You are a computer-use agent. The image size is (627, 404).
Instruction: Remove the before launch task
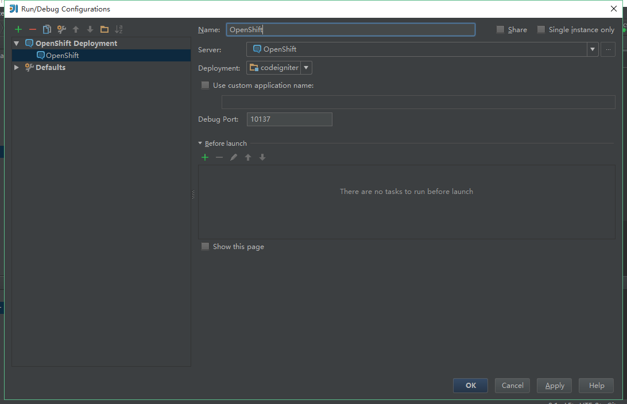pyautogui.click(x=219, y=157)
